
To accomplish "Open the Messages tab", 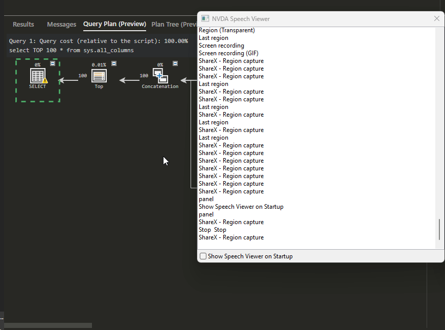I will (61, 24).
